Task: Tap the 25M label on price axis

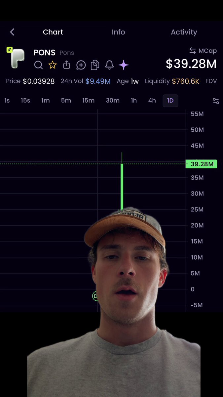Action: click(197, 209)
